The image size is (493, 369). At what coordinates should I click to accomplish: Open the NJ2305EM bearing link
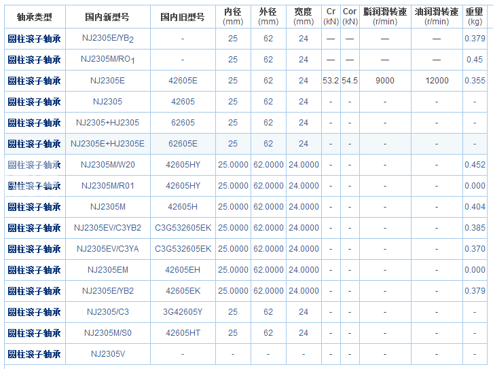pos(107,270)
